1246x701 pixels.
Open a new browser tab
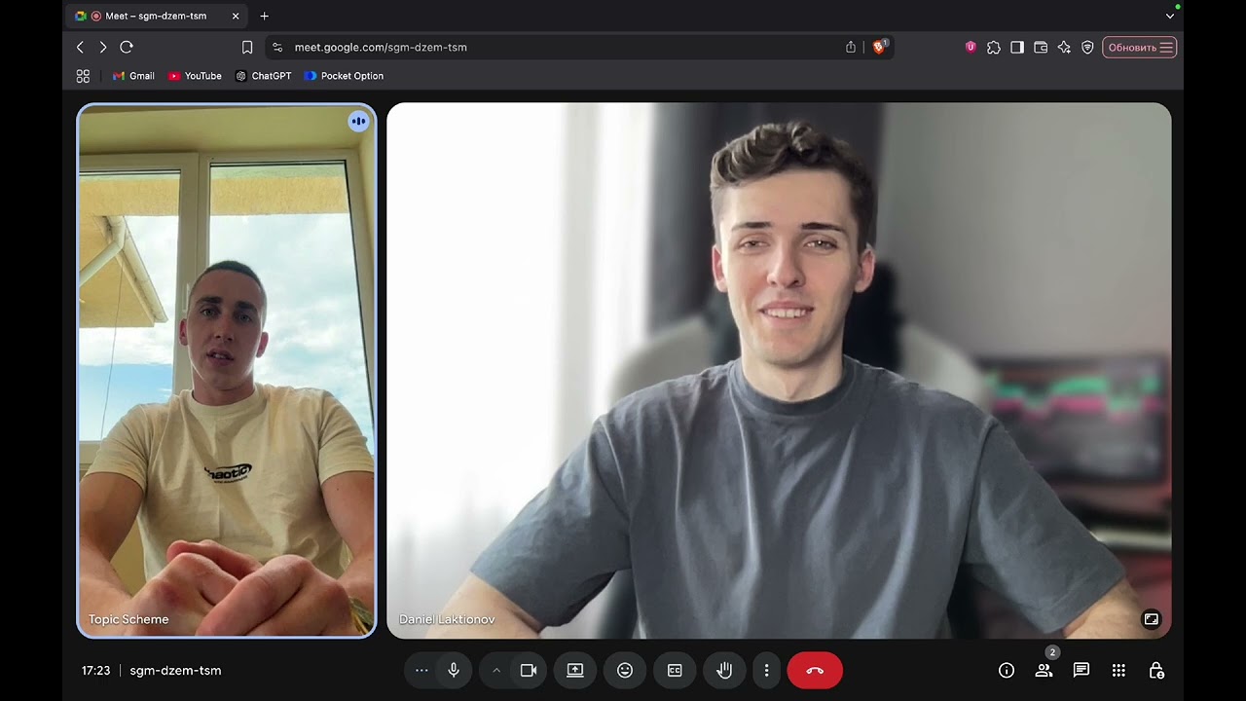click(264, 16)
